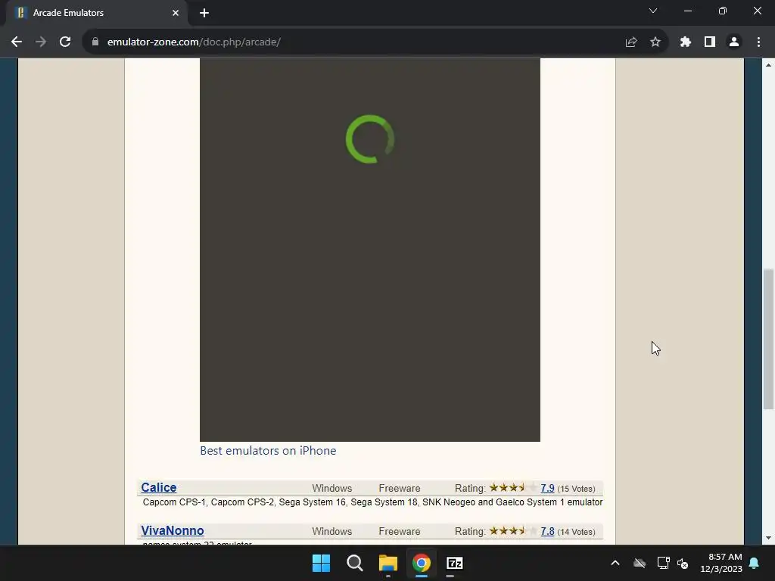775x581 pixels.
Task: Open the clock and date panel
Action: pos(721,563)
